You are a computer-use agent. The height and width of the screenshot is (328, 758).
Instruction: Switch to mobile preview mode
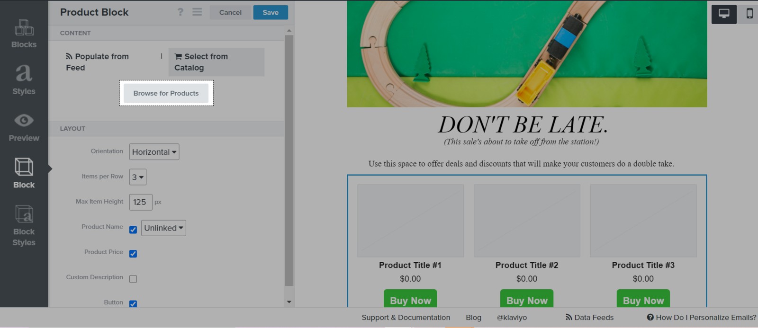tap(749, 14)
